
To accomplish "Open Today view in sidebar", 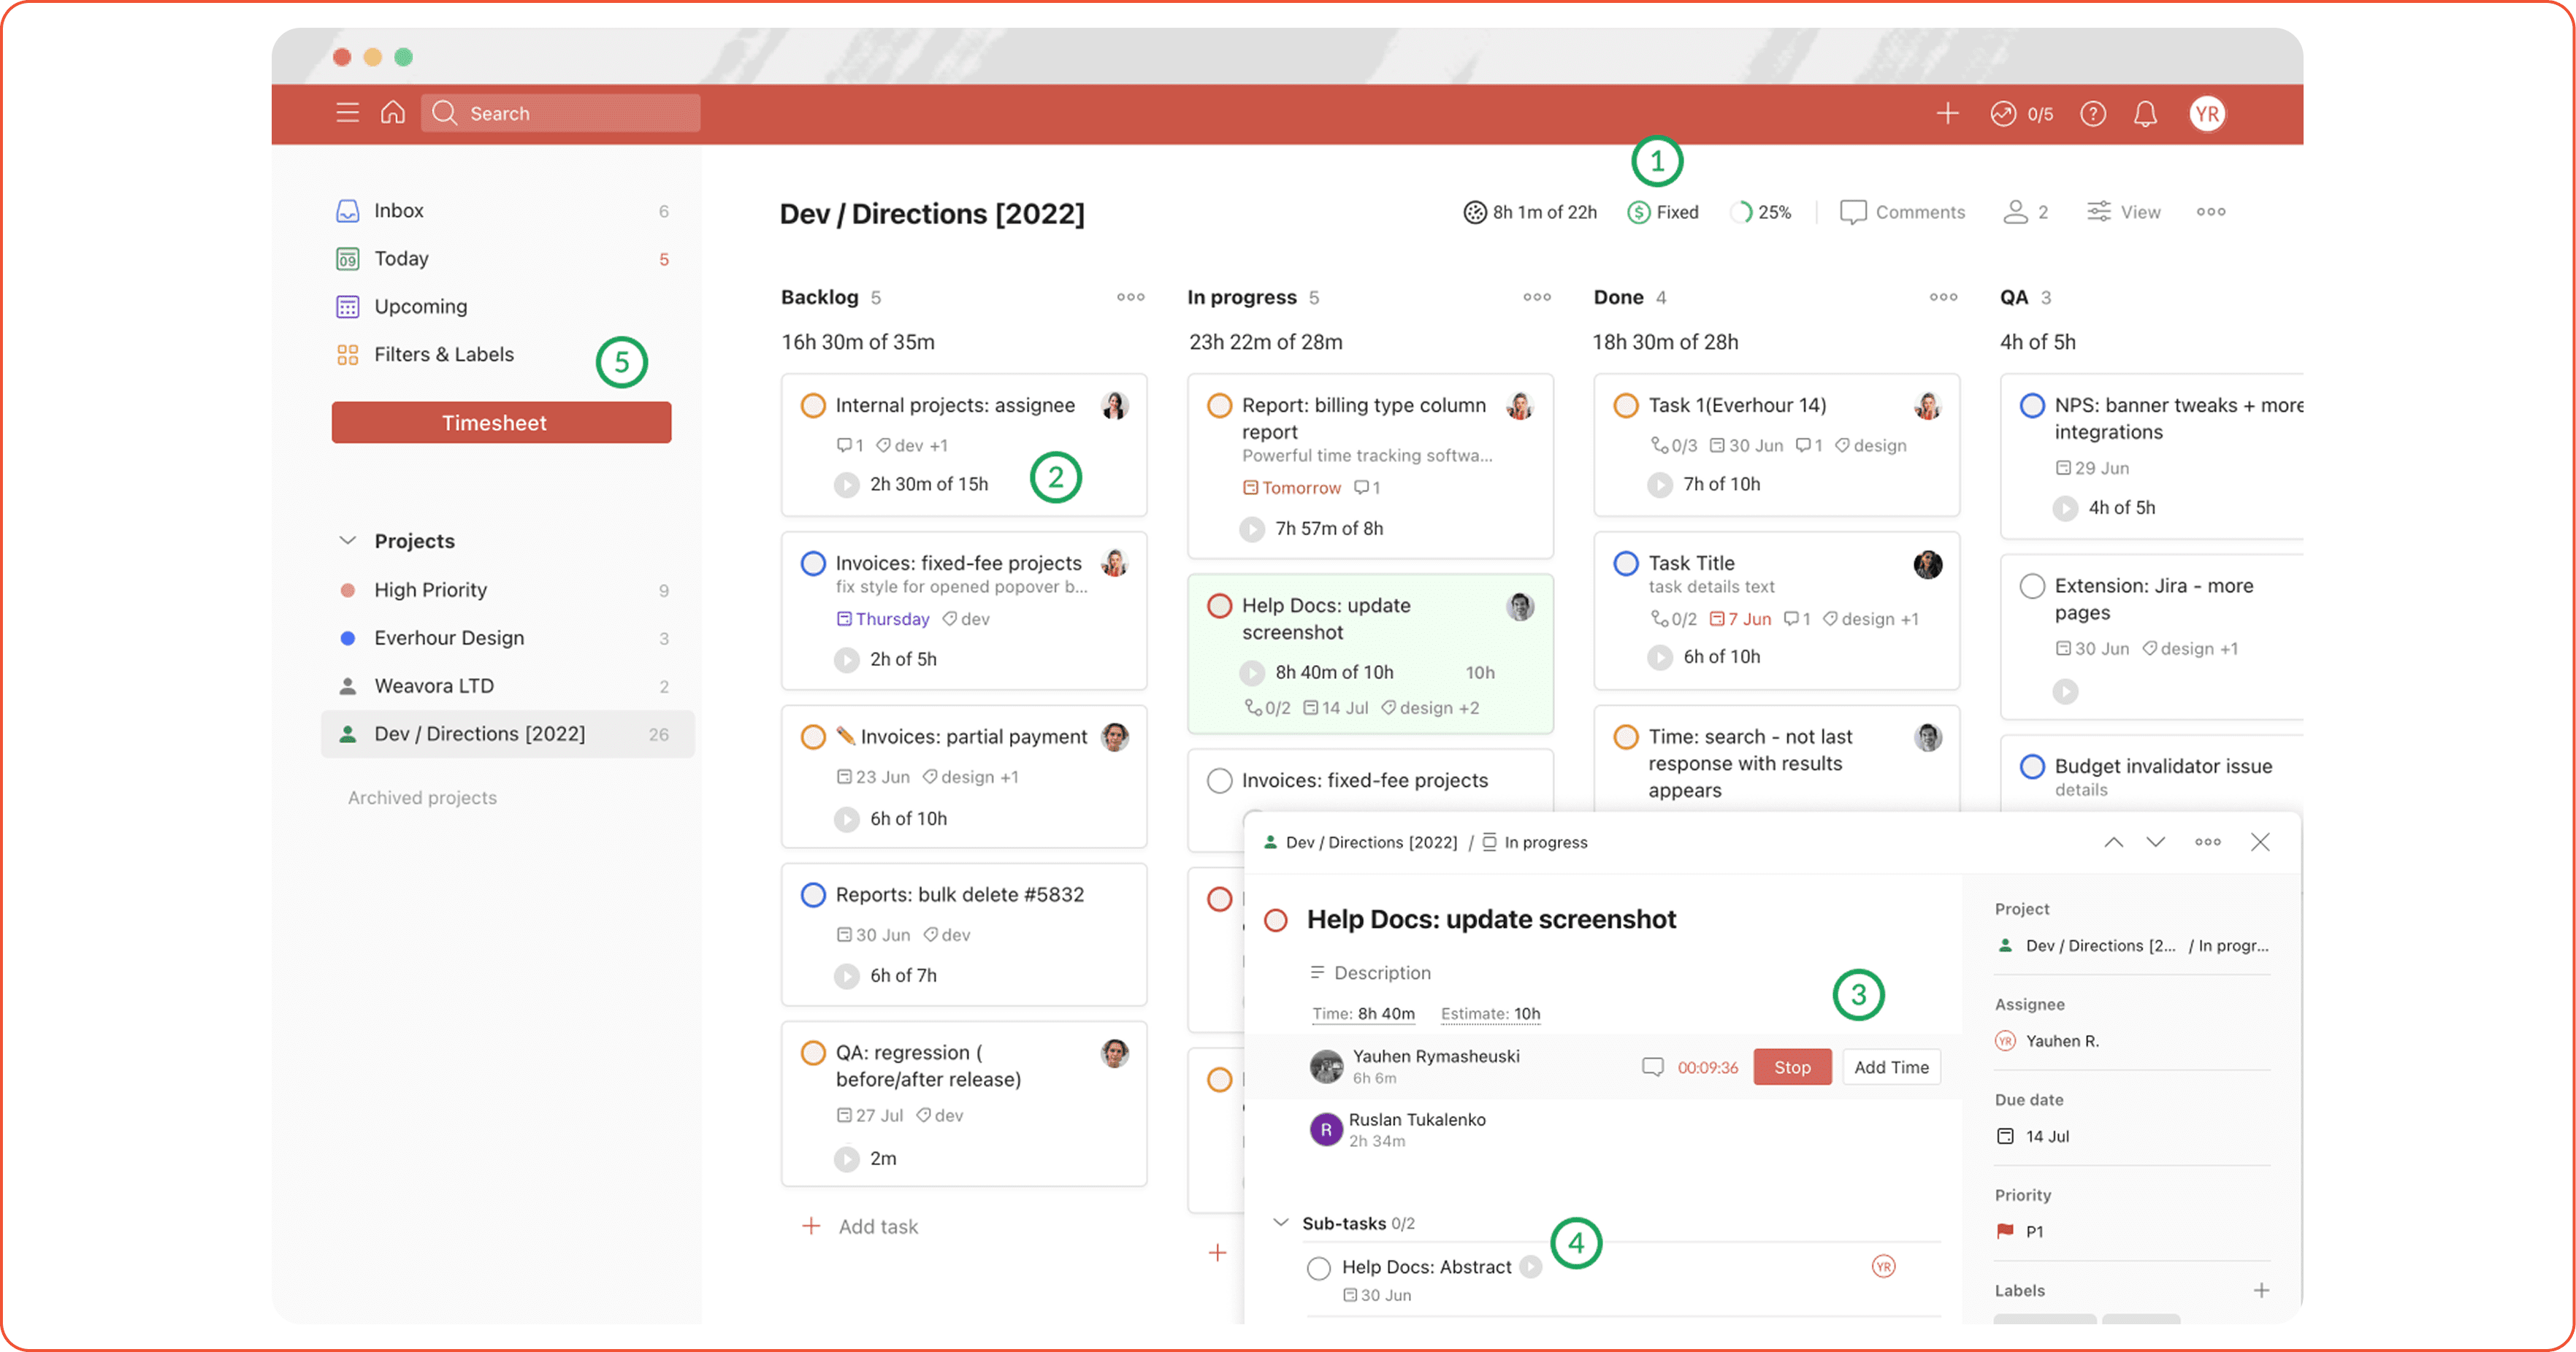I will (x=503, y=259).
